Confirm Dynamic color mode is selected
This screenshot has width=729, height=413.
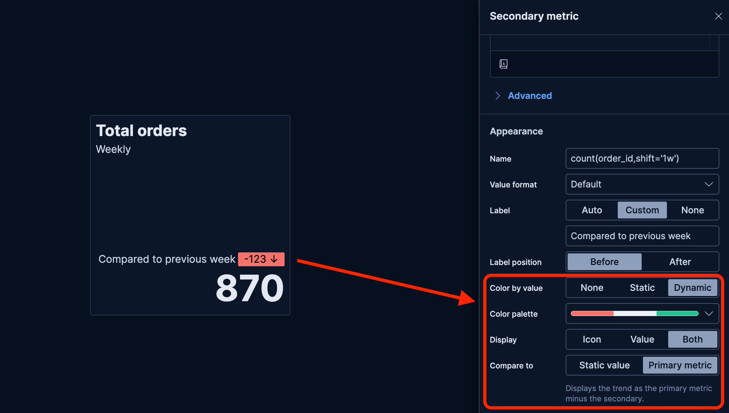coord(692,287)
